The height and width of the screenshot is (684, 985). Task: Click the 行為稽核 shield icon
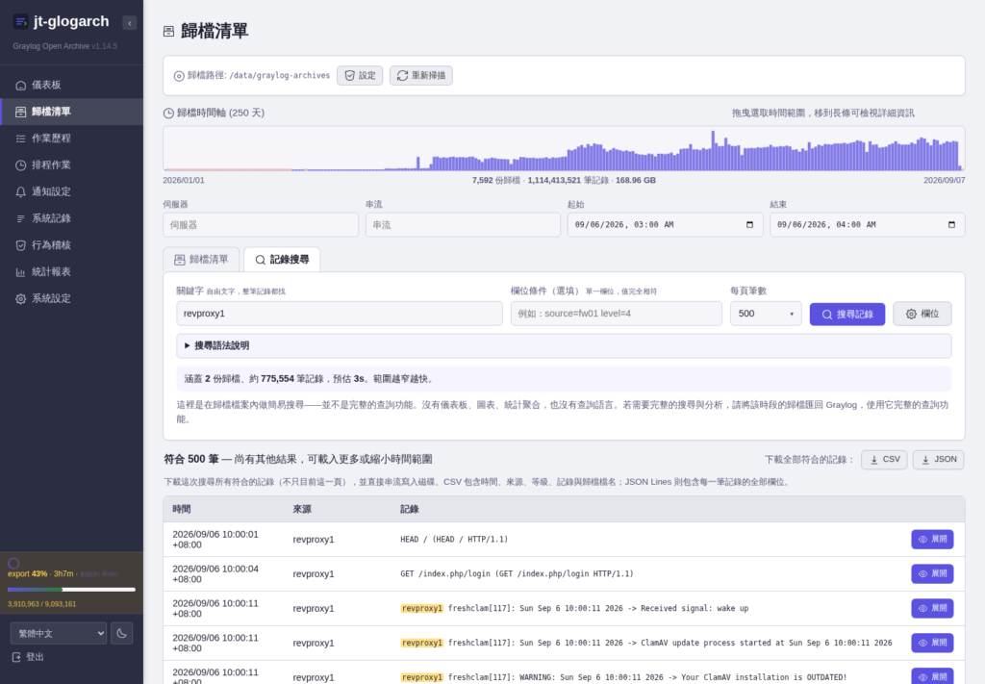[x=21, y=245]
